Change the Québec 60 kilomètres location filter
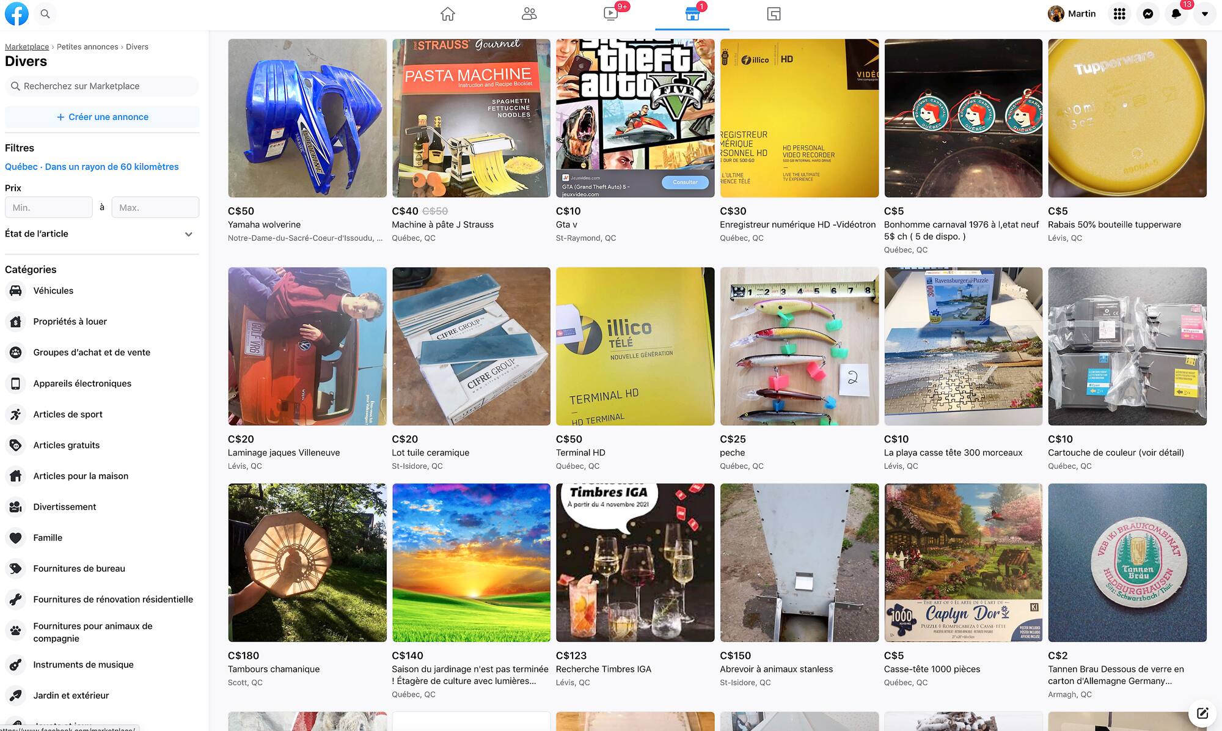Image resolution: width=1222 pixels, height=731 pixels. point(92,167)
